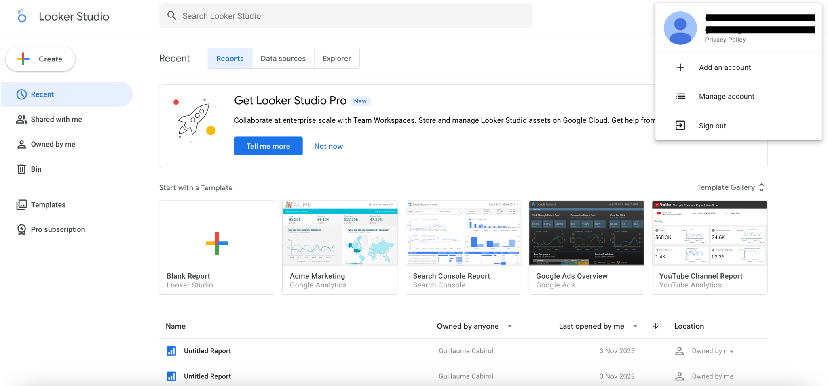
Task: Switch to the Data sources tab
Action: pyautogui.click(x=283, y=58)
